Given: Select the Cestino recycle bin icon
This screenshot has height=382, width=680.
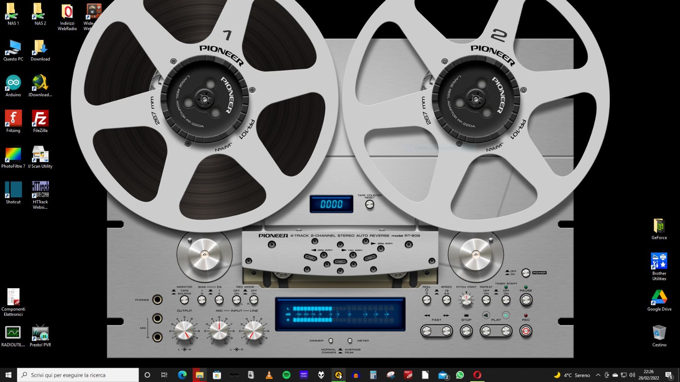Looking at the screenshot, I should (x=659, y=336).
